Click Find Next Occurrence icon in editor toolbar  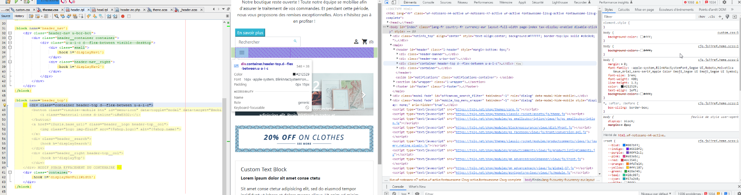click(69, 16)
